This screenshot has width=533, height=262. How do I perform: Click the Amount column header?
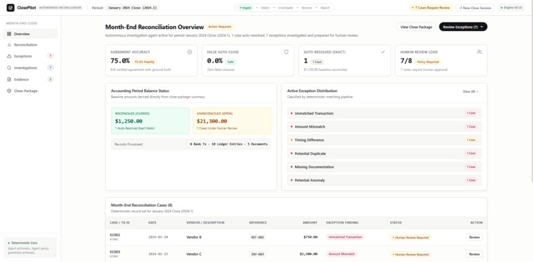(310, 222)
